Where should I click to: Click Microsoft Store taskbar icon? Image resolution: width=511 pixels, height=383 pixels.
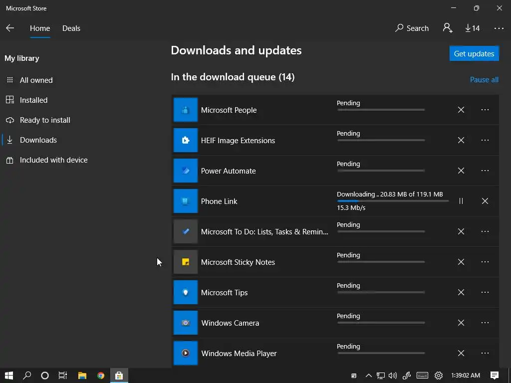(x=119, y=376)
